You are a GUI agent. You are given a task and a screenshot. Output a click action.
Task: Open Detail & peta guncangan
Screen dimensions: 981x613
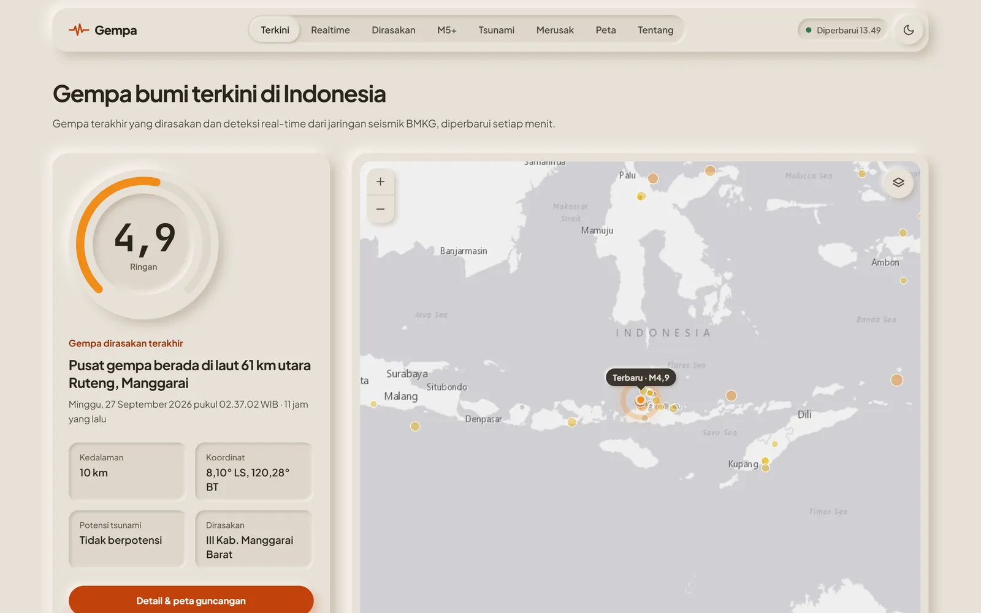tap(191, 600)
